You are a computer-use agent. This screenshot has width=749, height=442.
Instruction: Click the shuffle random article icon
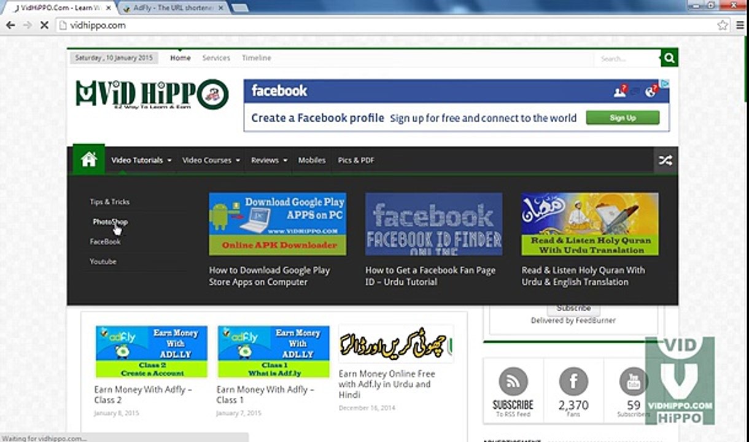(x=666, y=160)
